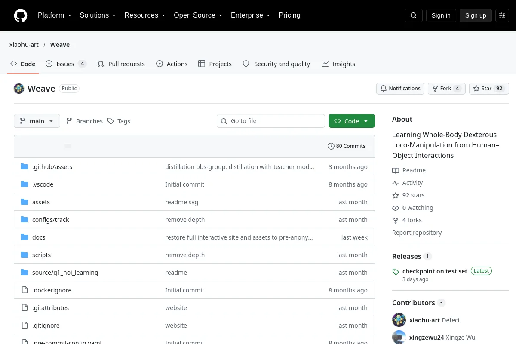The height and width of the screenshot is (344, 516).
Task: Click the .gitattributes file icon
Action: (x=25, y=308)
